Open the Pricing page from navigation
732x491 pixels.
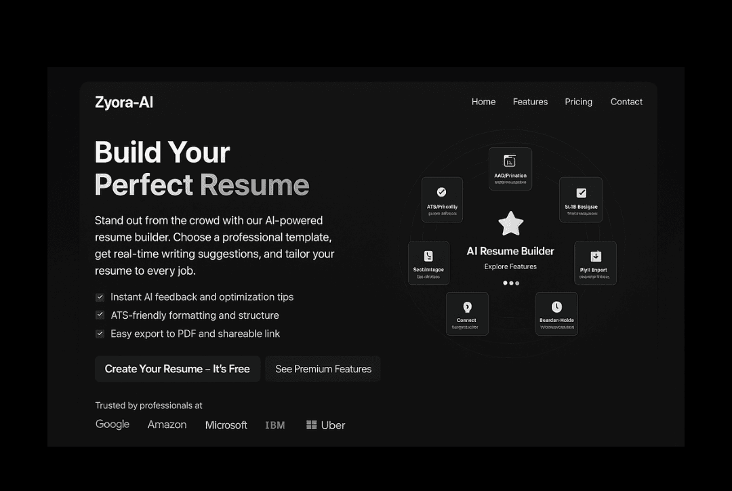(578, 102)
